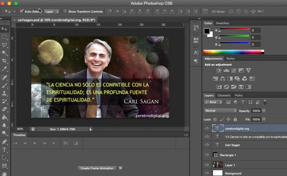287x176 pixels.
Task: Disable the Auto-Select checkbox
Action: pos(22,11)
